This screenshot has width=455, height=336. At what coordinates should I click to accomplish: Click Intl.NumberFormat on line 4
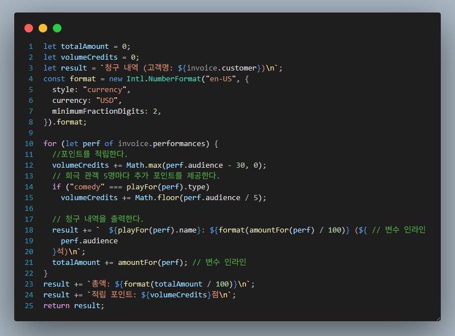(164, 78)
